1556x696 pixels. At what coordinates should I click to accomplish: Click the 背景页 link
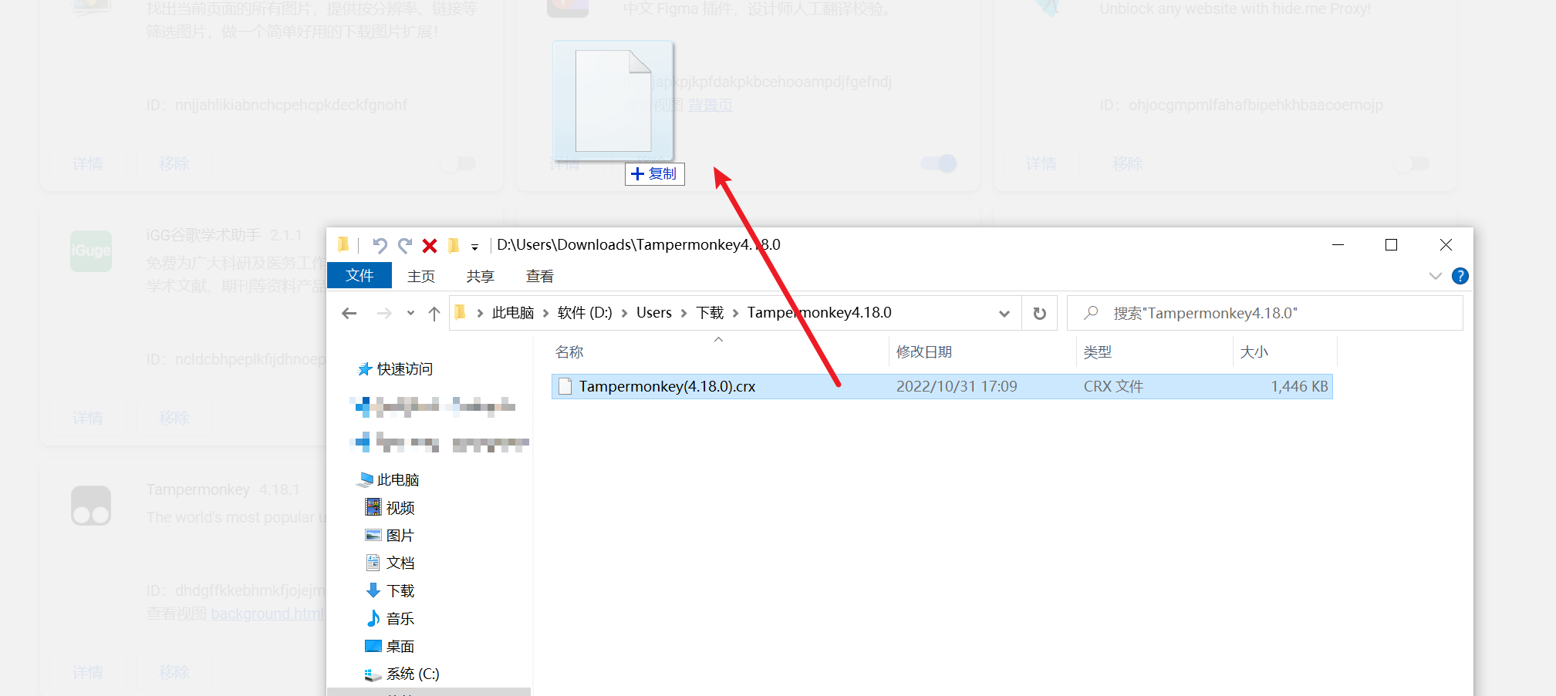pyautogui.click(x=710, y=105)
